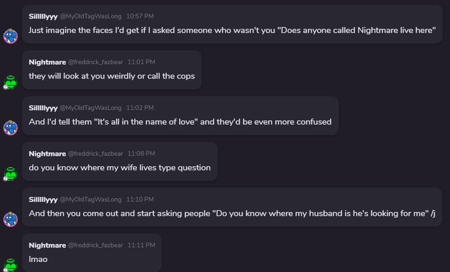
Task: Click Nightmare's avatar beside the 11:08 PM message
Action: pyautogui.click(x=10, y=173)
